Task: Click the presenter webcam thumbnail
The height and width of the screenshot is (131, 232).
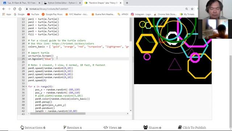Action: coord(215,10)
